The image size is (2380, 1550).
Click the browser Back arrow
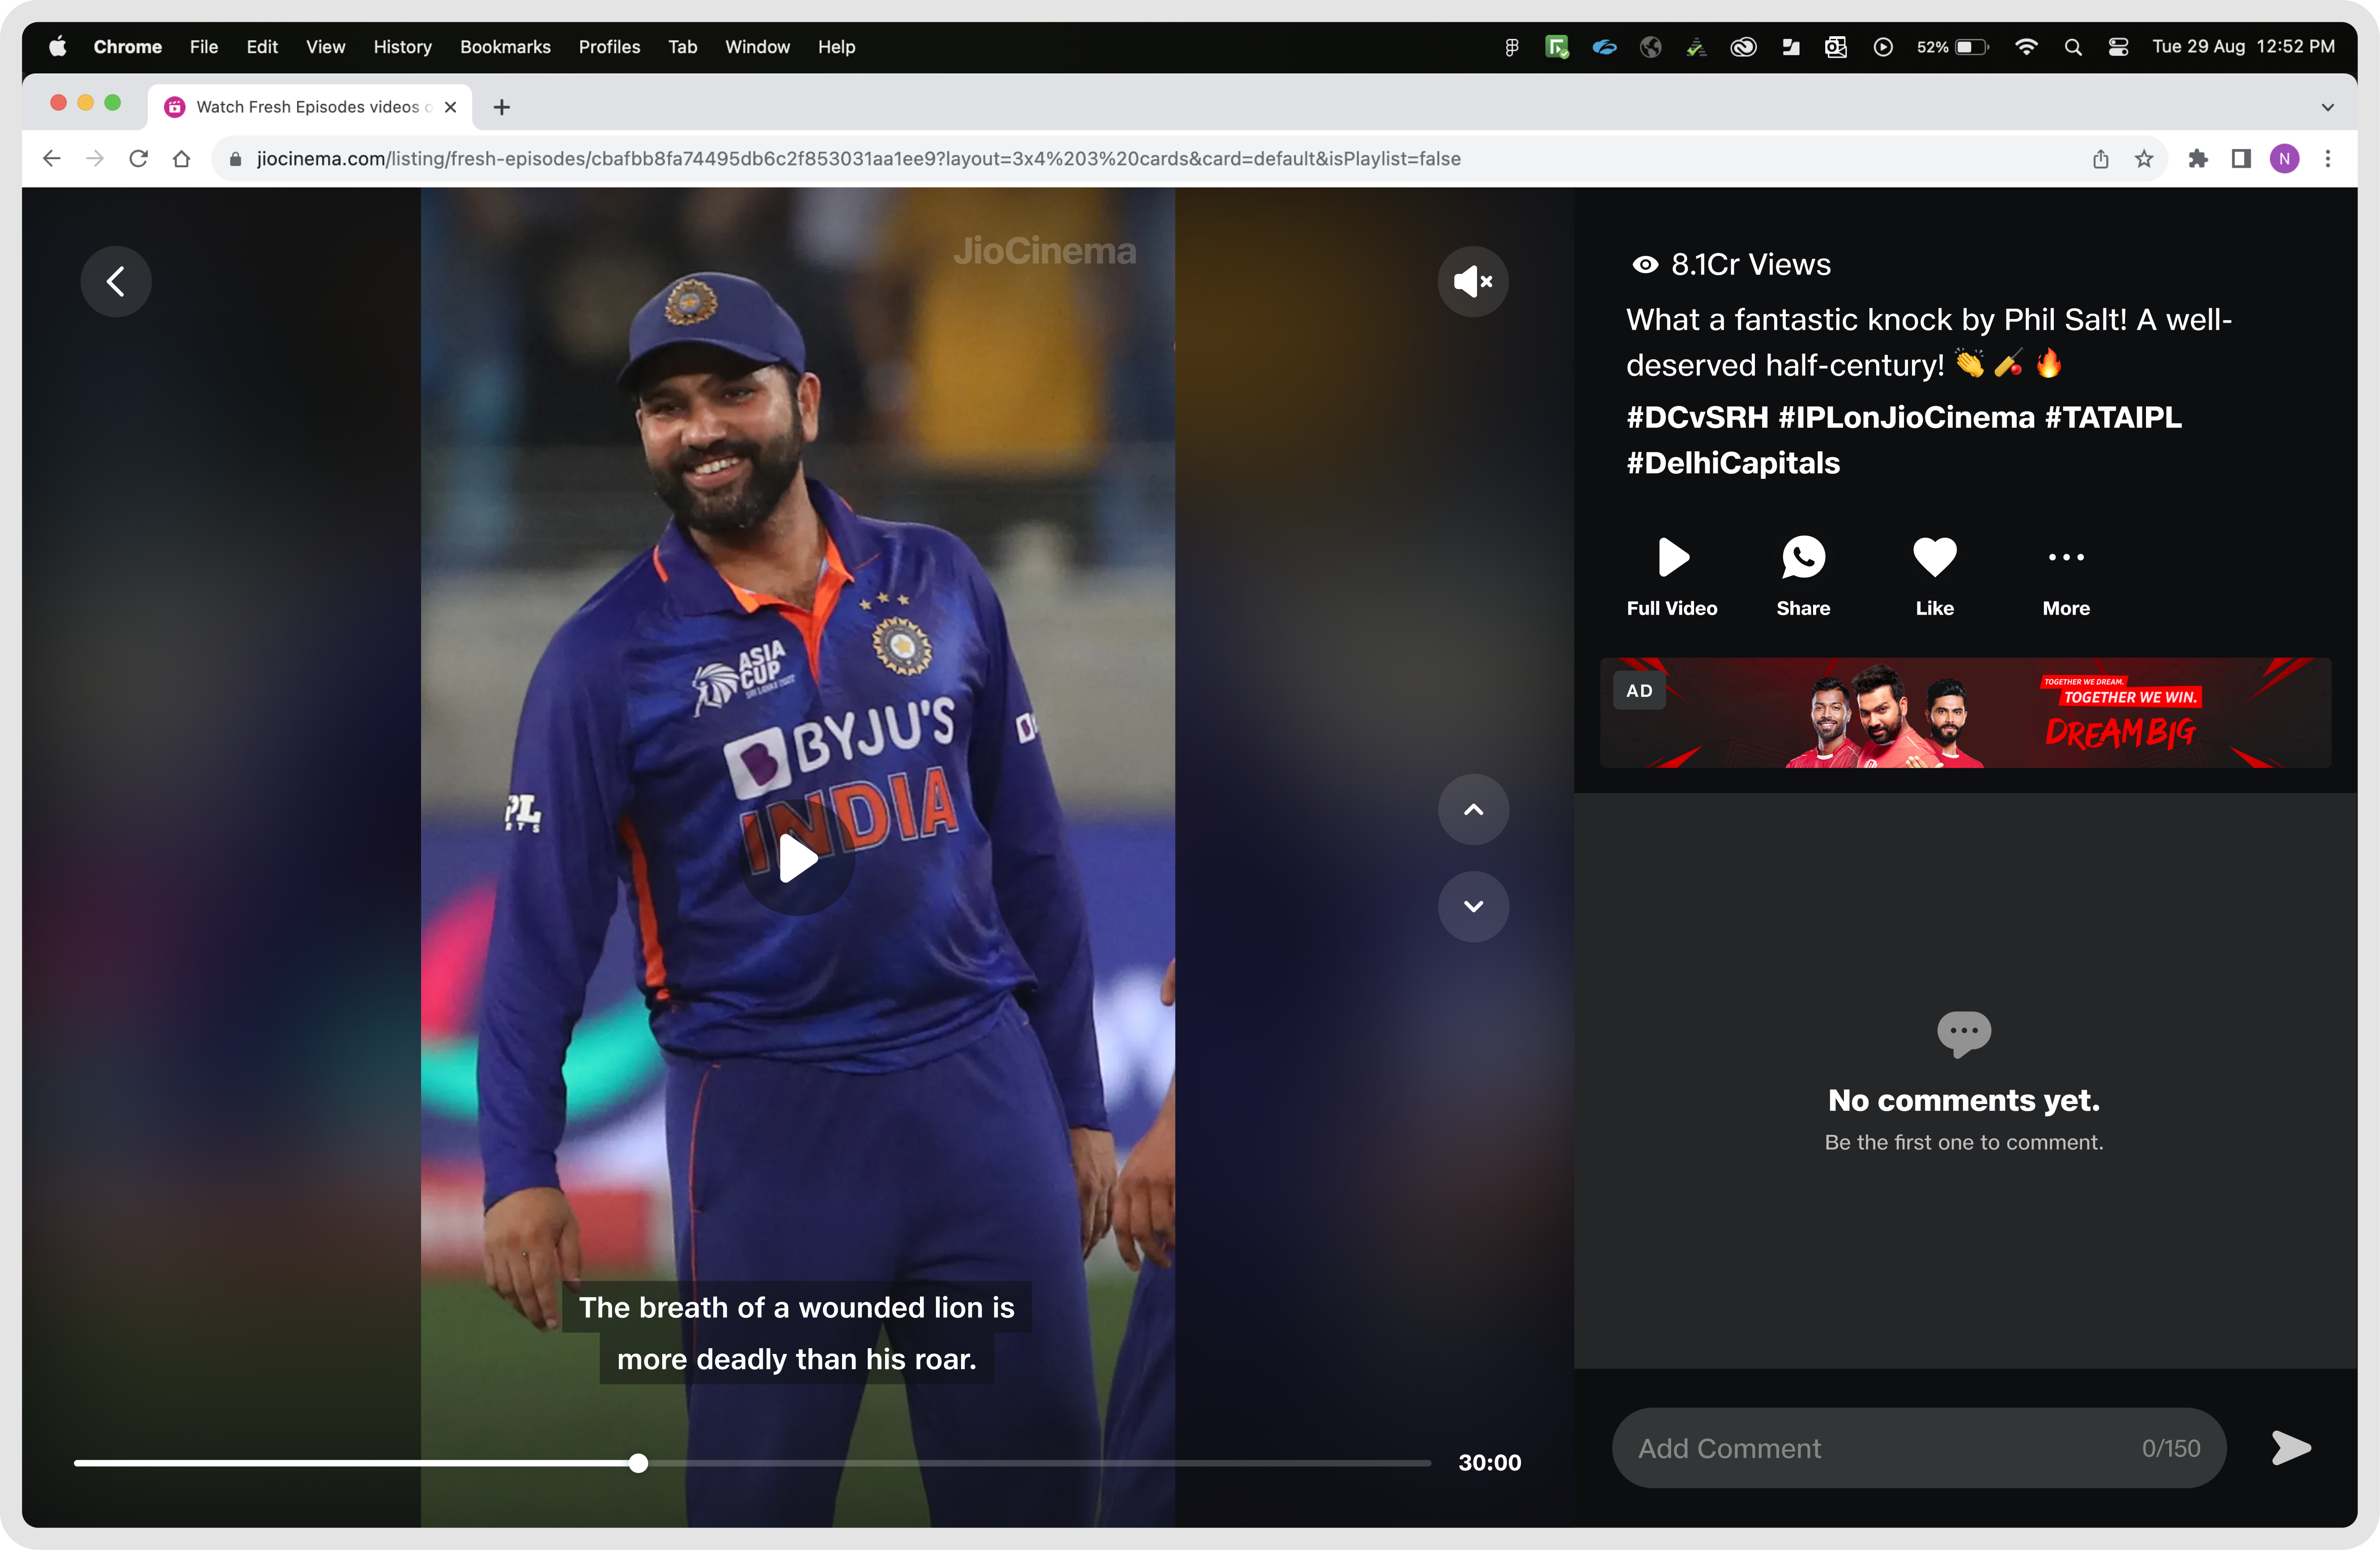point(52,159)
